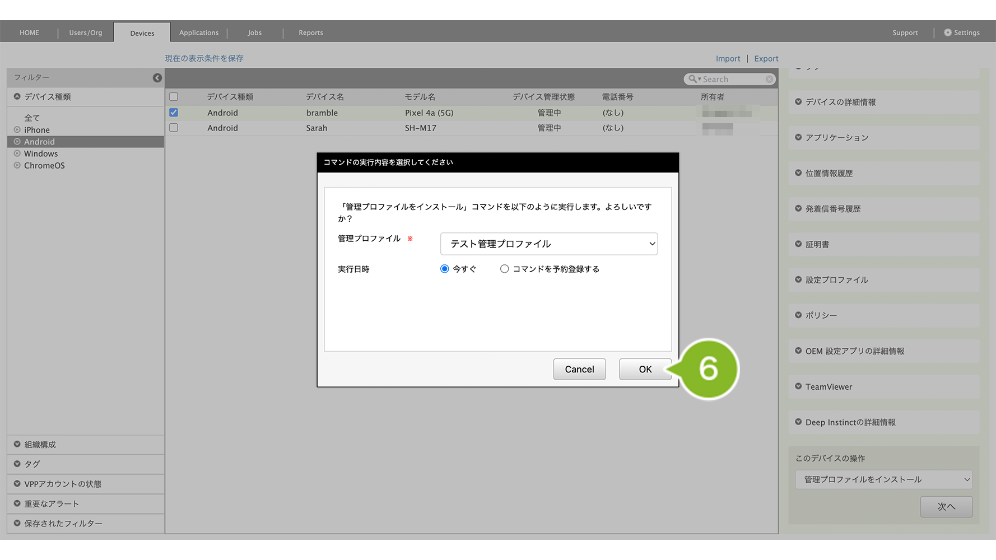Open the Support link
Image resolution: width=996 pixels, height=560 pixels.
pos(905,32)
